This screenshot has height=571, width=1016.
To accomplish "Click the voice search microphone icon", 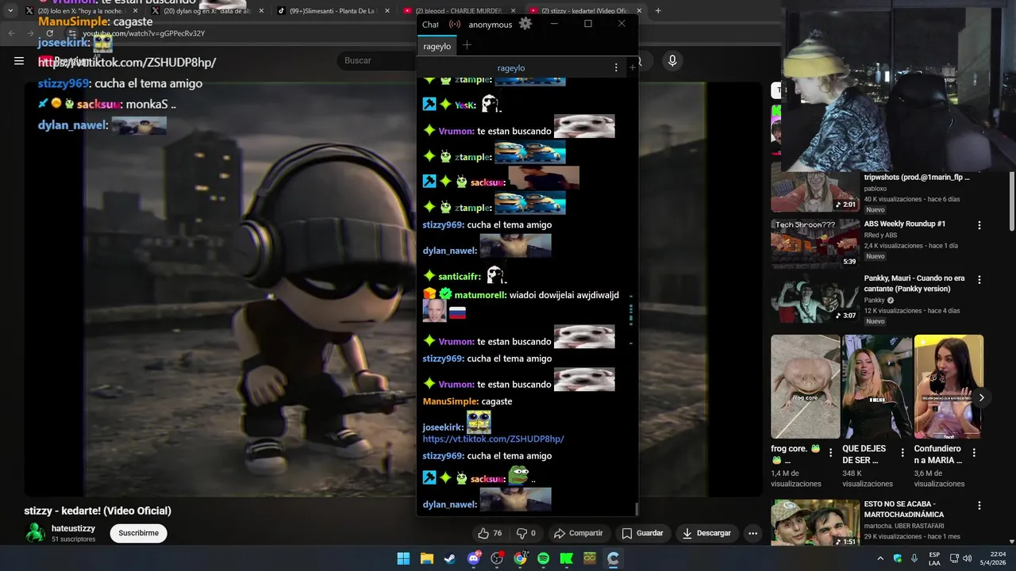I will 672,61.
